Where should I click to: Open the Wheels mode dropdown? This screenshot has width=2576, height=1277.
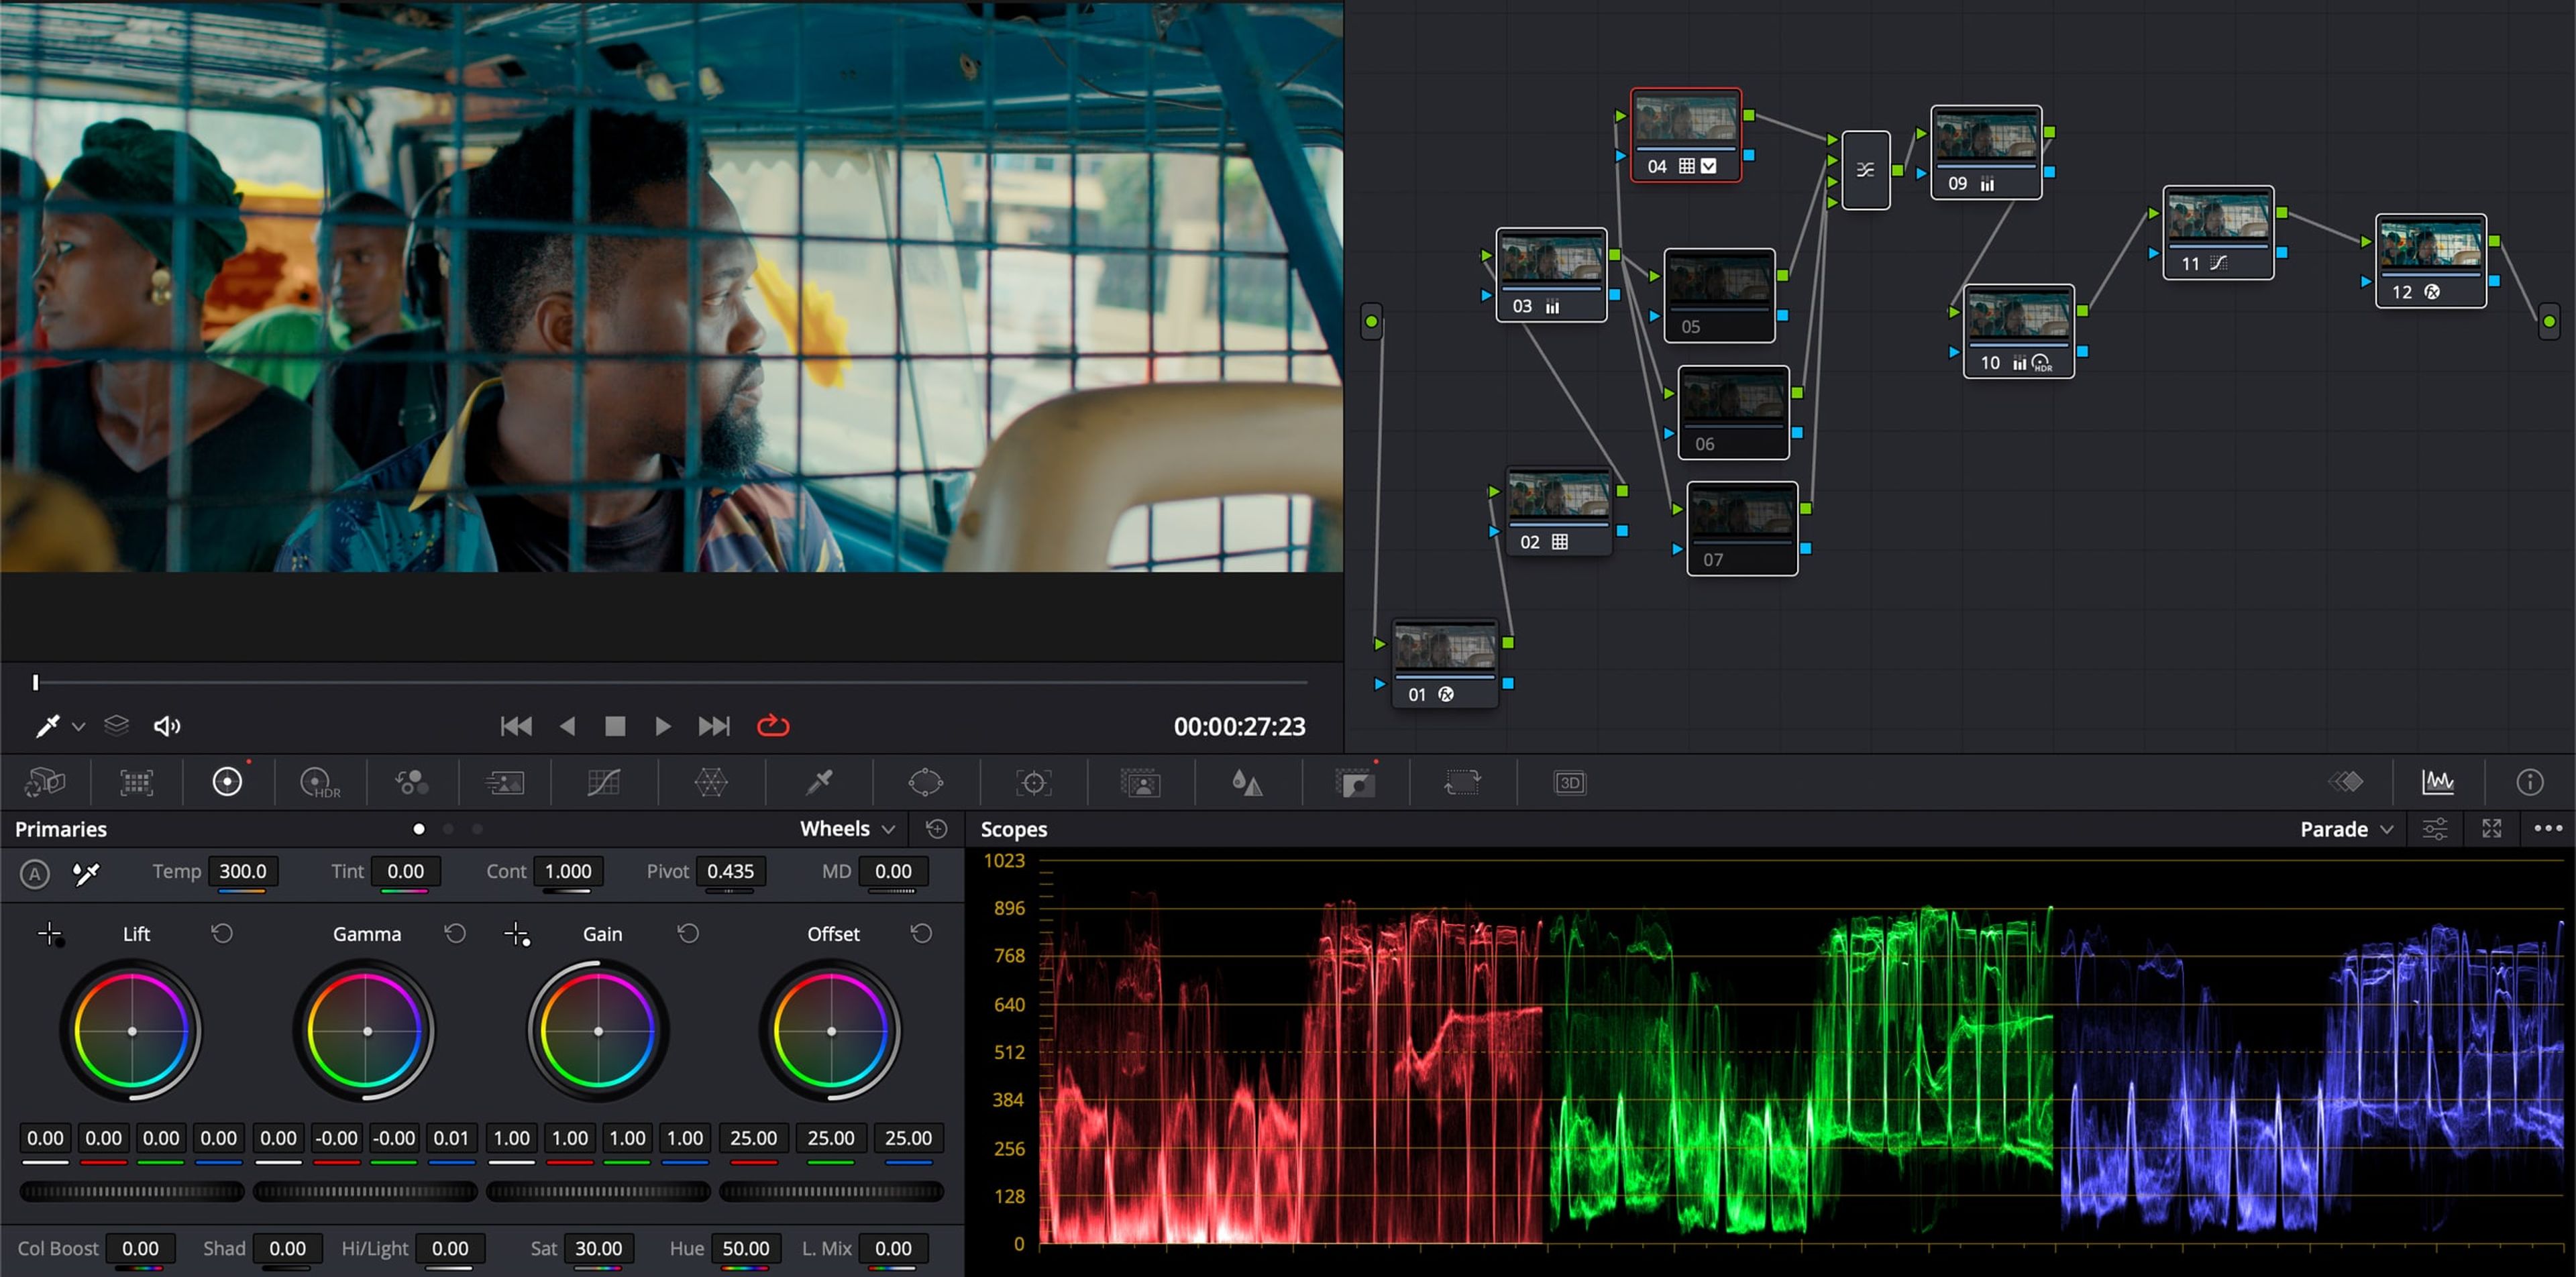click(x=847, y=829)
